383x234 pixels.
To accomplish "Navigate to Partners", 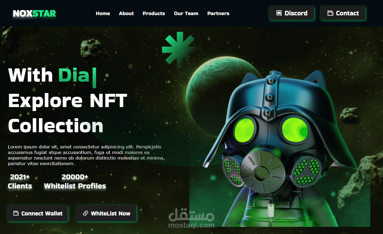I will coord(218,14).
